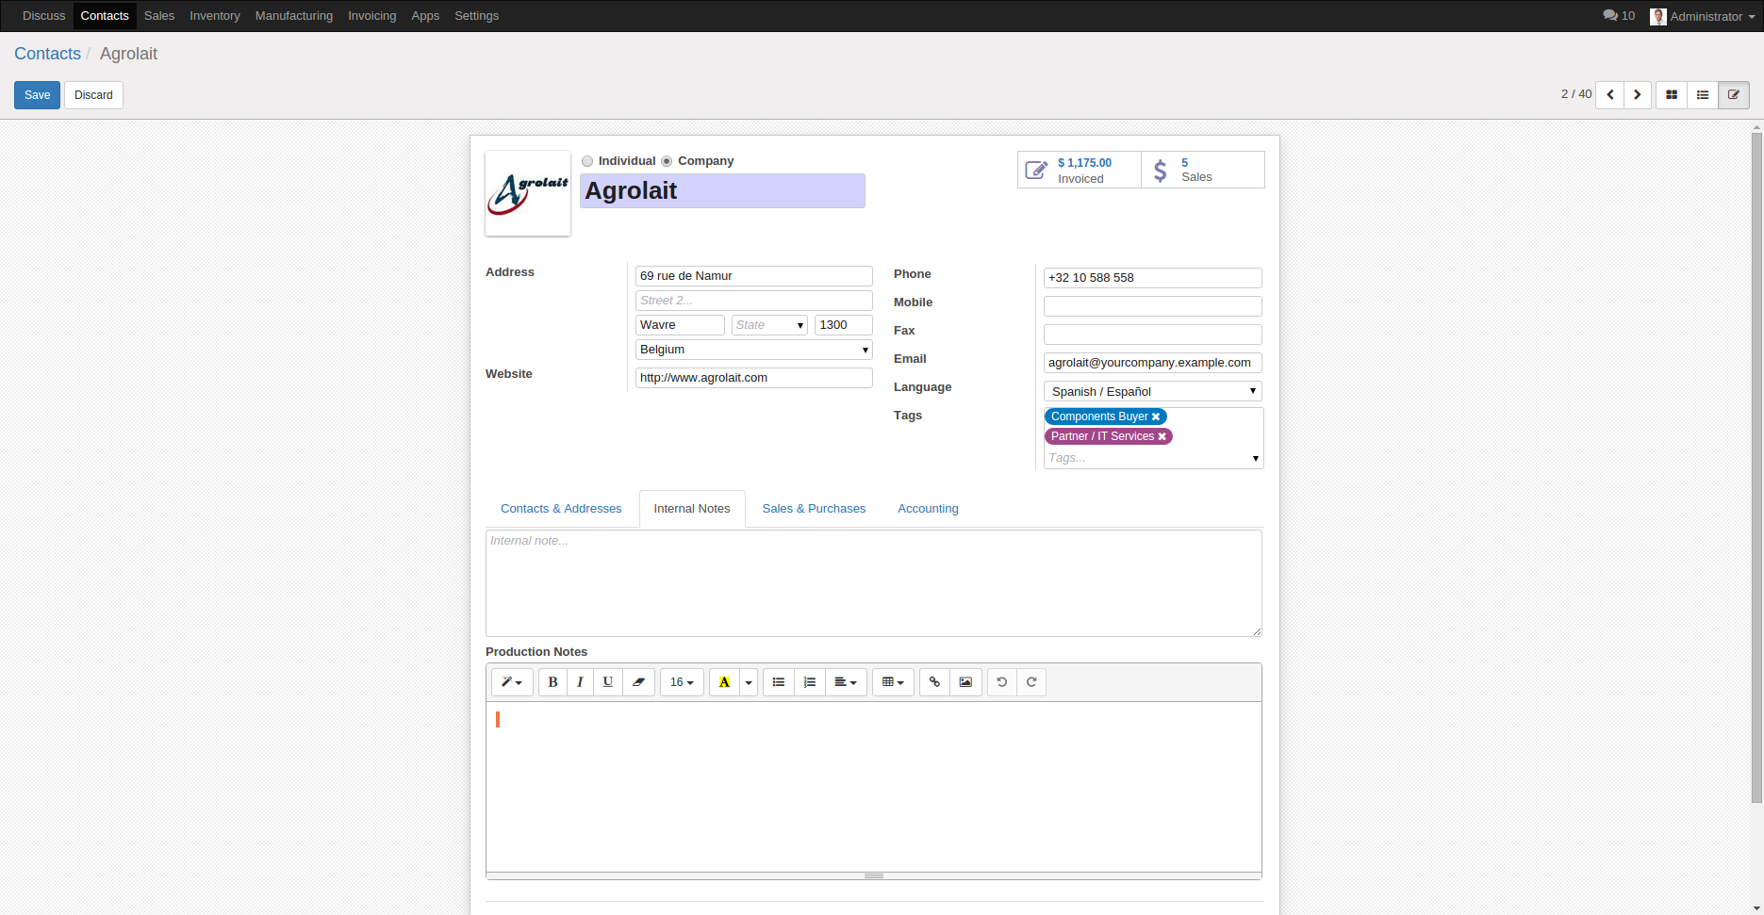Insert an unordered list in Production Notes

coord(779,681)
